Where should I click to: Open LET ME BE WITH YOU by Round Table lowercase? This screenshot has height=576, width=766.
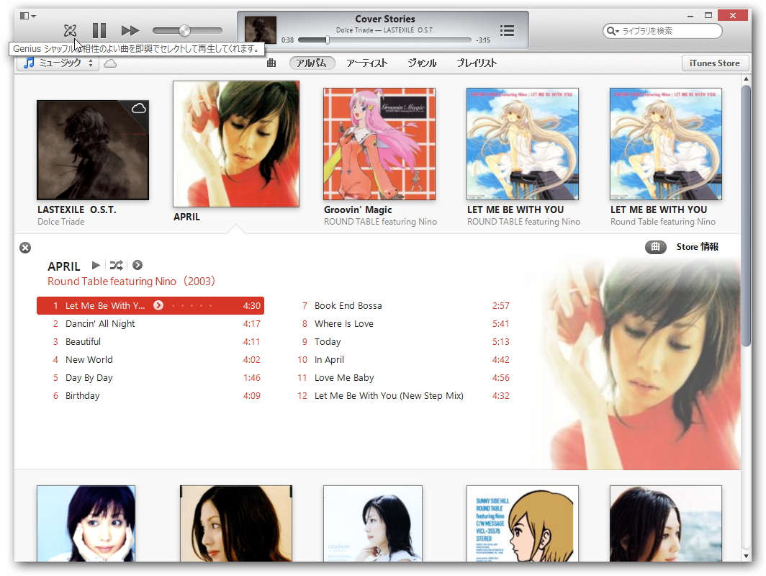[665, 144]
